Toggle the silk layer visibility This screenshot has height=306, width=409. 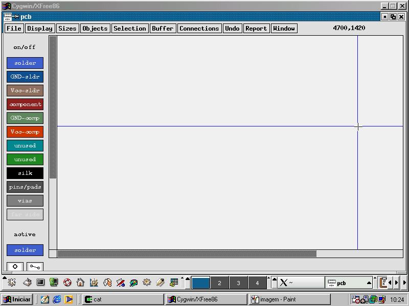click(25, 173)
